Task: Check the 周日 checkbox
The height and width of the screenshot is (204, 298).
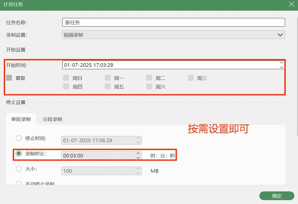Action: point(66,78)
